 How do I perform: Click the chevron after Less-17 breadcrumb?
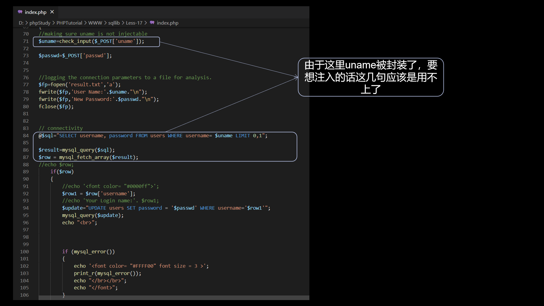click(146, 23)
